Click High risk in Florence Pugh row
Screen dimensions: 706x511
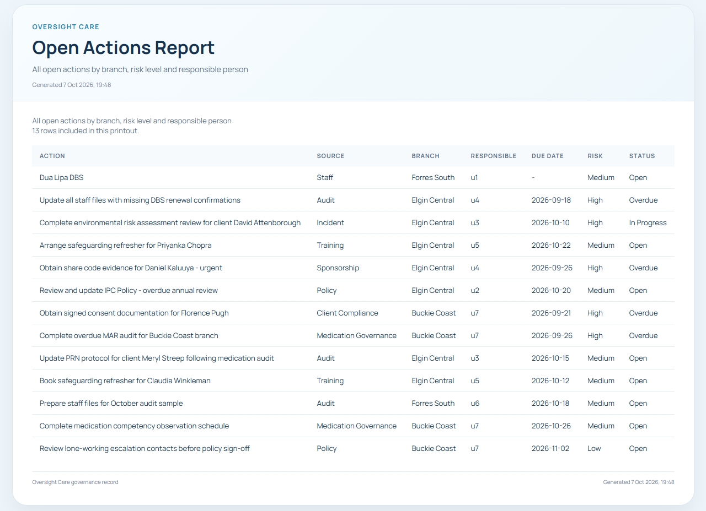595,313
